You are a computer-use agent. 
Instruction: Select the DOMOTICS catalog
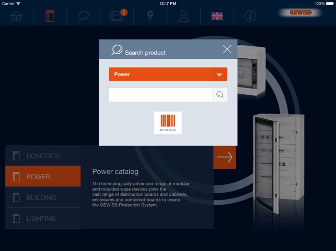coord(43,156)
